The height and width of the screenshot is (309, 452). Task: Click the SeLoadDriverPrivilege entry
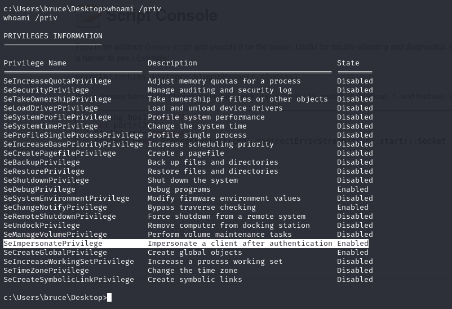point(51,108)
